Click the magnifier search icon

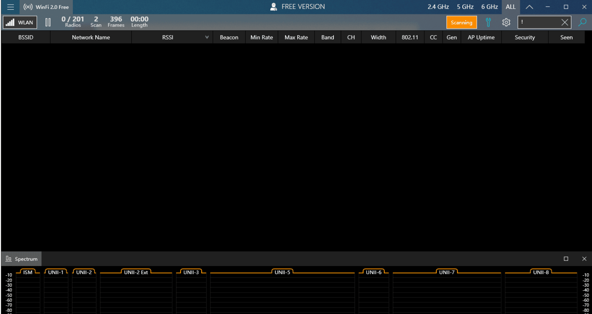point(582,22)
